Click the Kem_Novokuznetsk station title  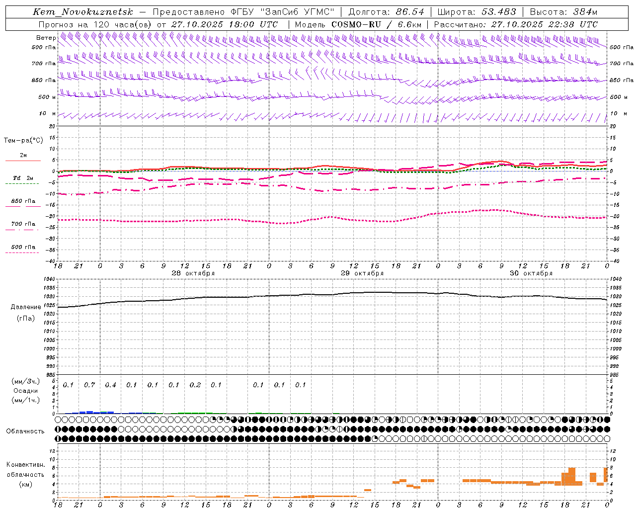(x=83, y=12)
